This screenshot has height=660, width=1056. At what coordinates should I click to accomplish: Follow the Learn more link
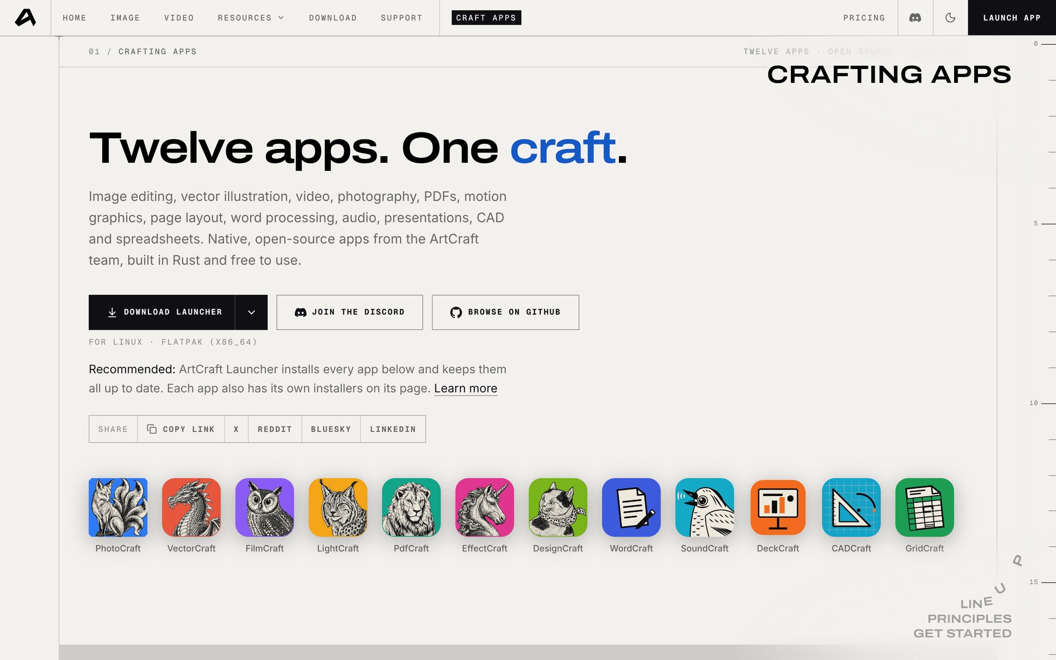pyautogui.click(x=466, y=388)
